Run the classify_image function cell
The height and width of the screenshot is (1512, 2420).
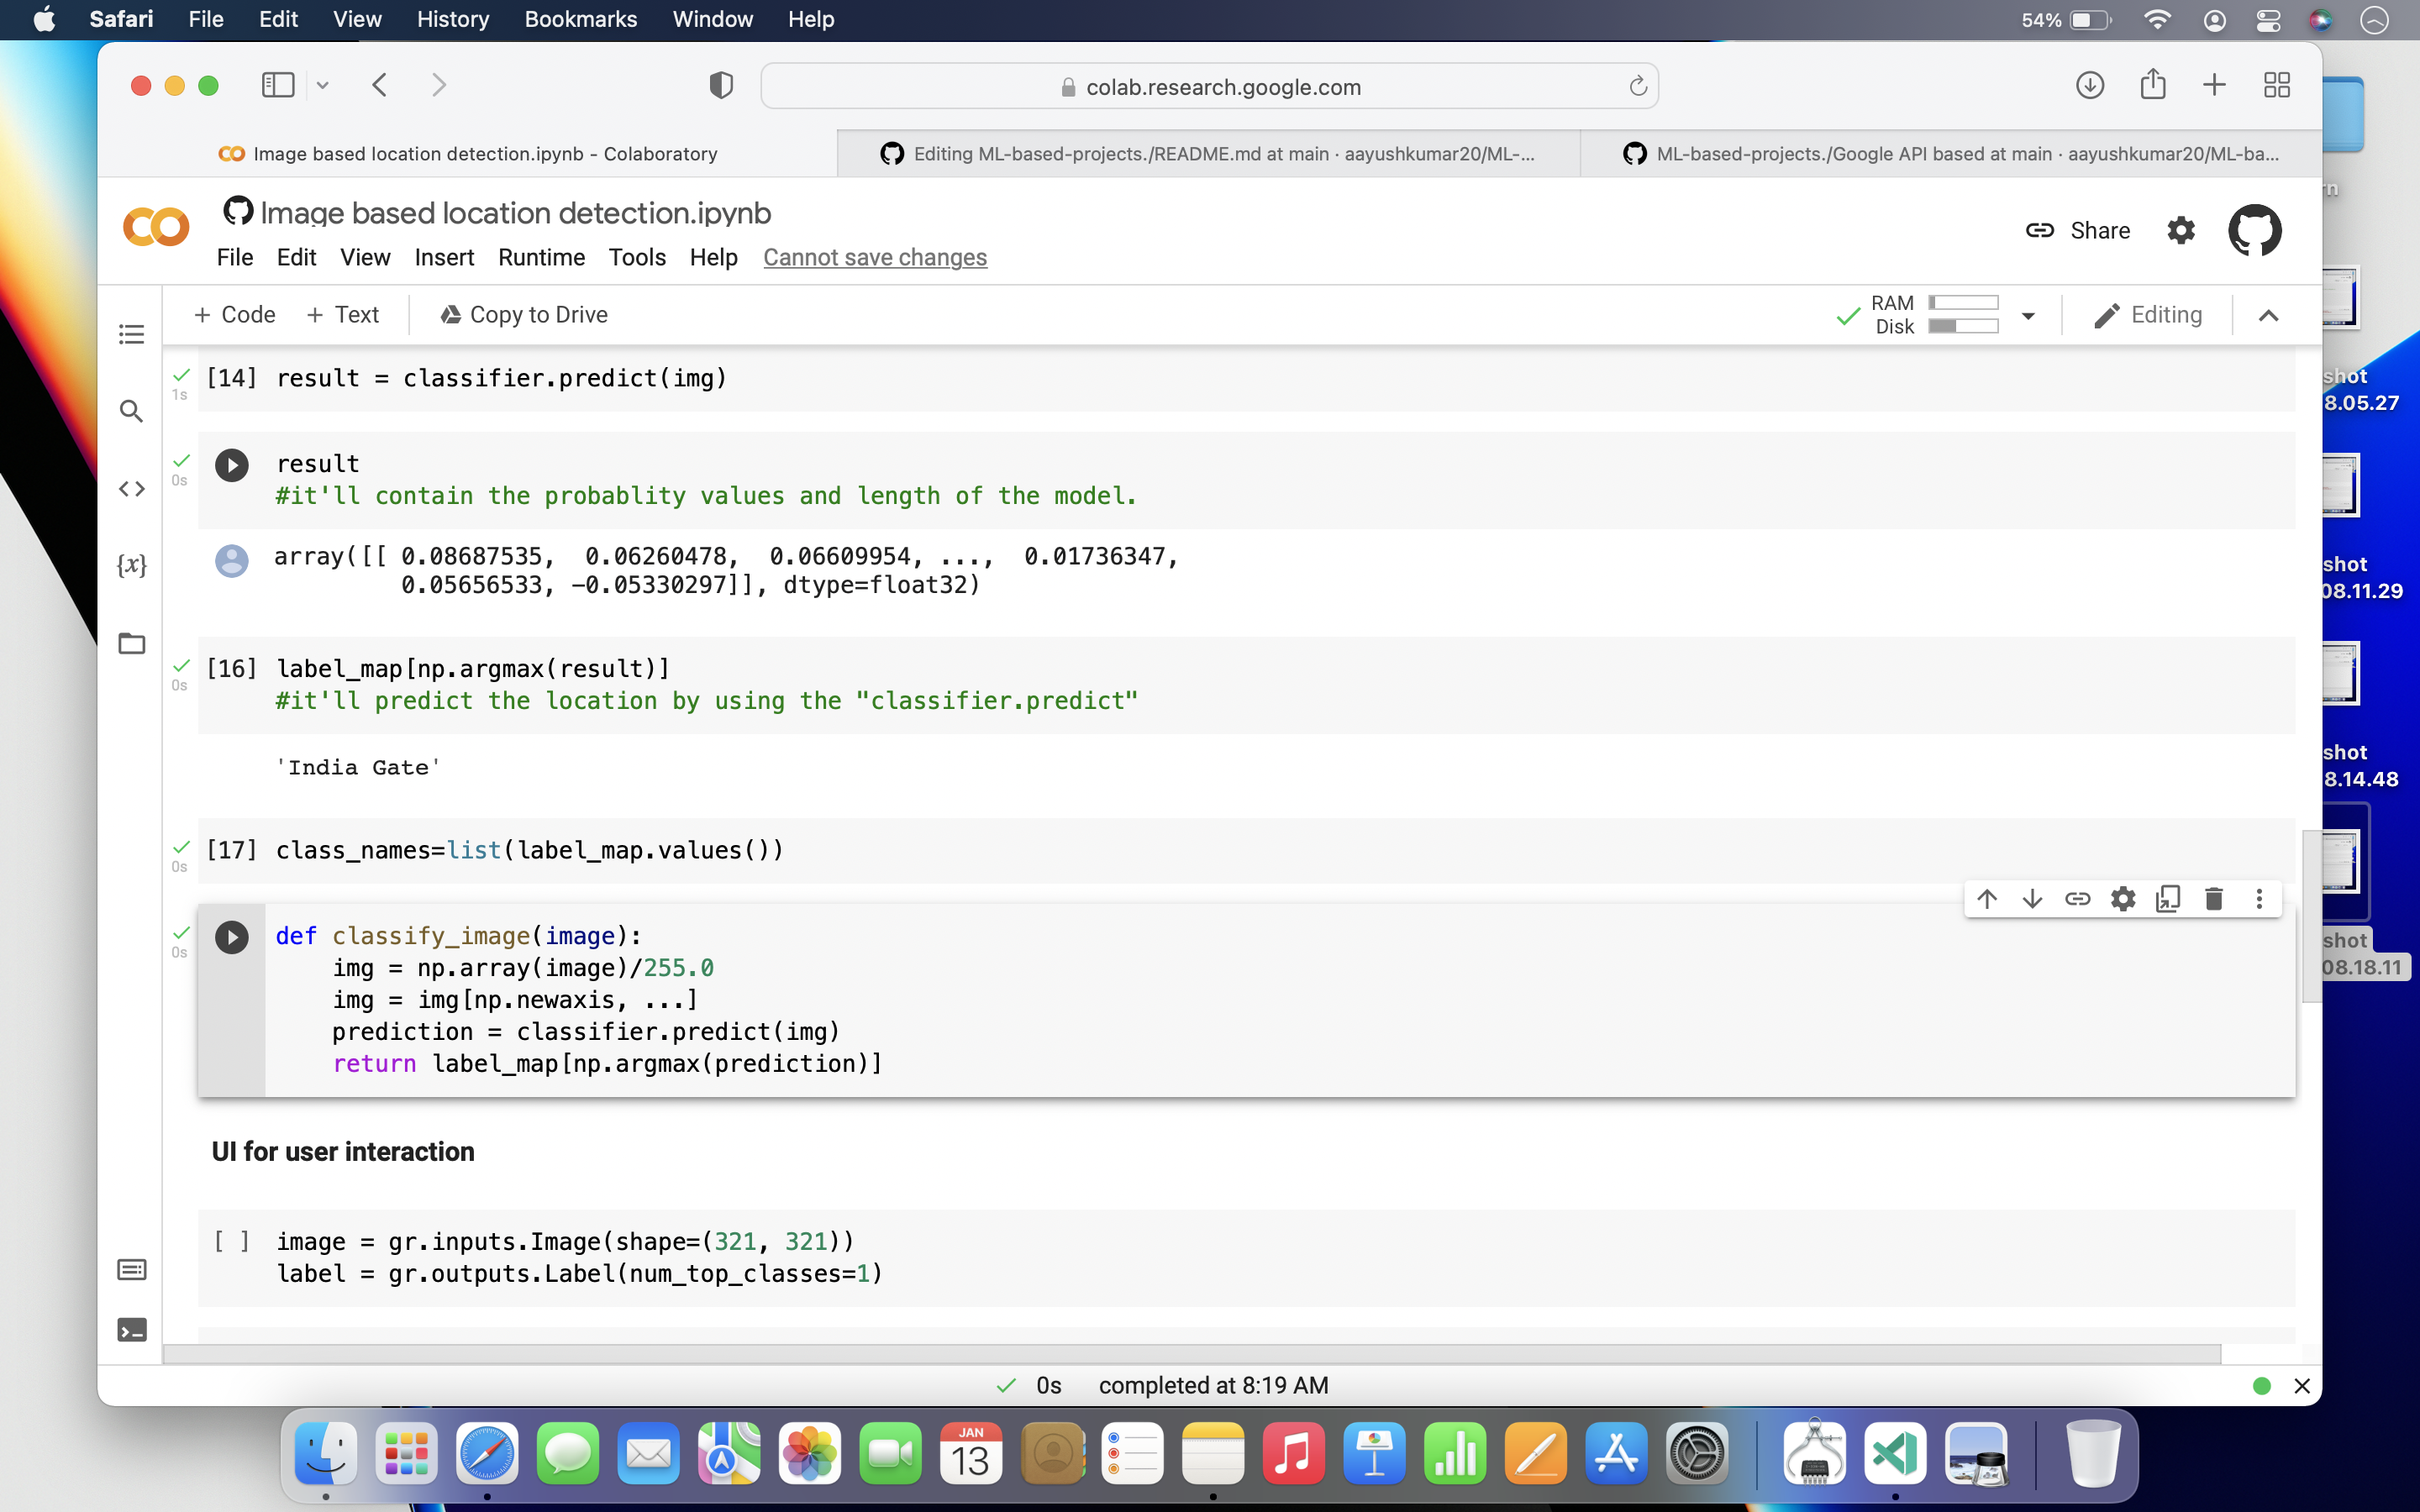232,937
